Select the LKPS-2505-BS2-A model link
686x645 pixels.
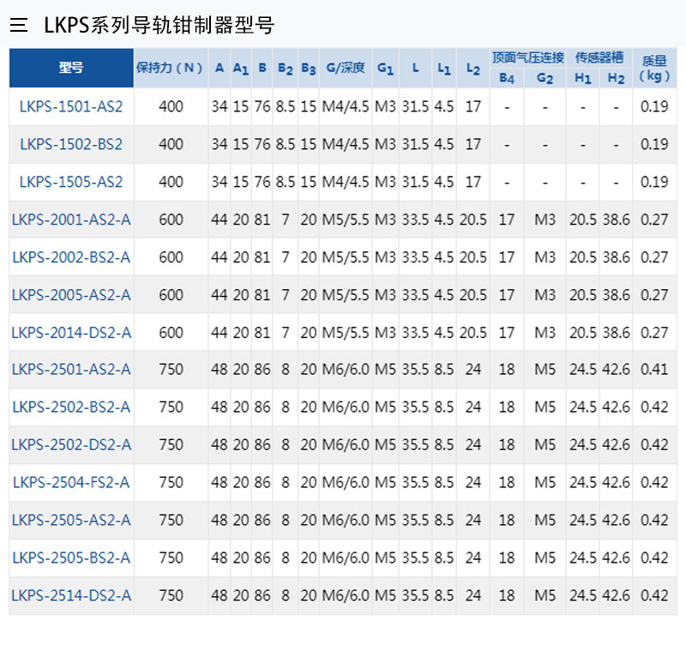click(x=71, y=558)
